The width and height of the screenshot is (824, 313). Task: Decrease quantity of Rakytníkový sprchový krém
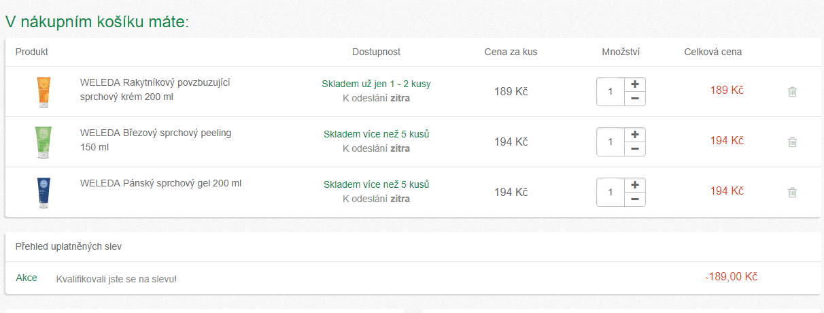(635, 99)
